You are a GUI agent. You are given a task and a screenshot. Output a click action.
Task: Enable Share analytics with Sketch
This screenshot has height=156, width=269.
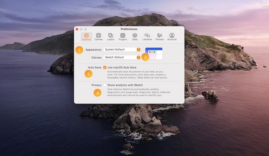point(105,85)
